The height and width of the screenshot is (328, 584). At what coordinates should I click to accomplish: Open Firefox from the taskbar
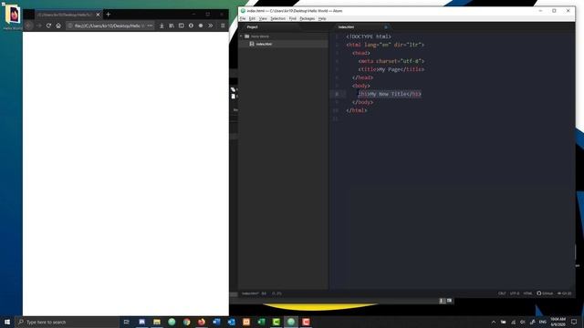tap(202, 322)
